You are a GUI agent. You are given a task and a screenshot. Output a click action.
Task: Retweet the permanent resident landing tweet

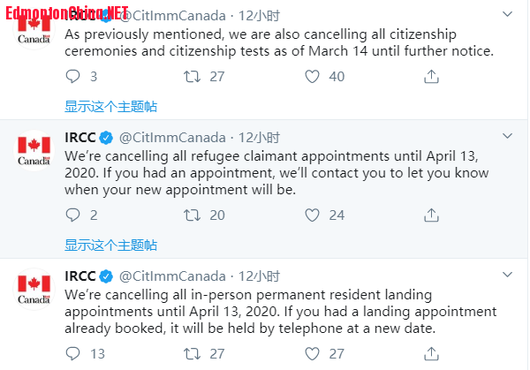[192, 353]
